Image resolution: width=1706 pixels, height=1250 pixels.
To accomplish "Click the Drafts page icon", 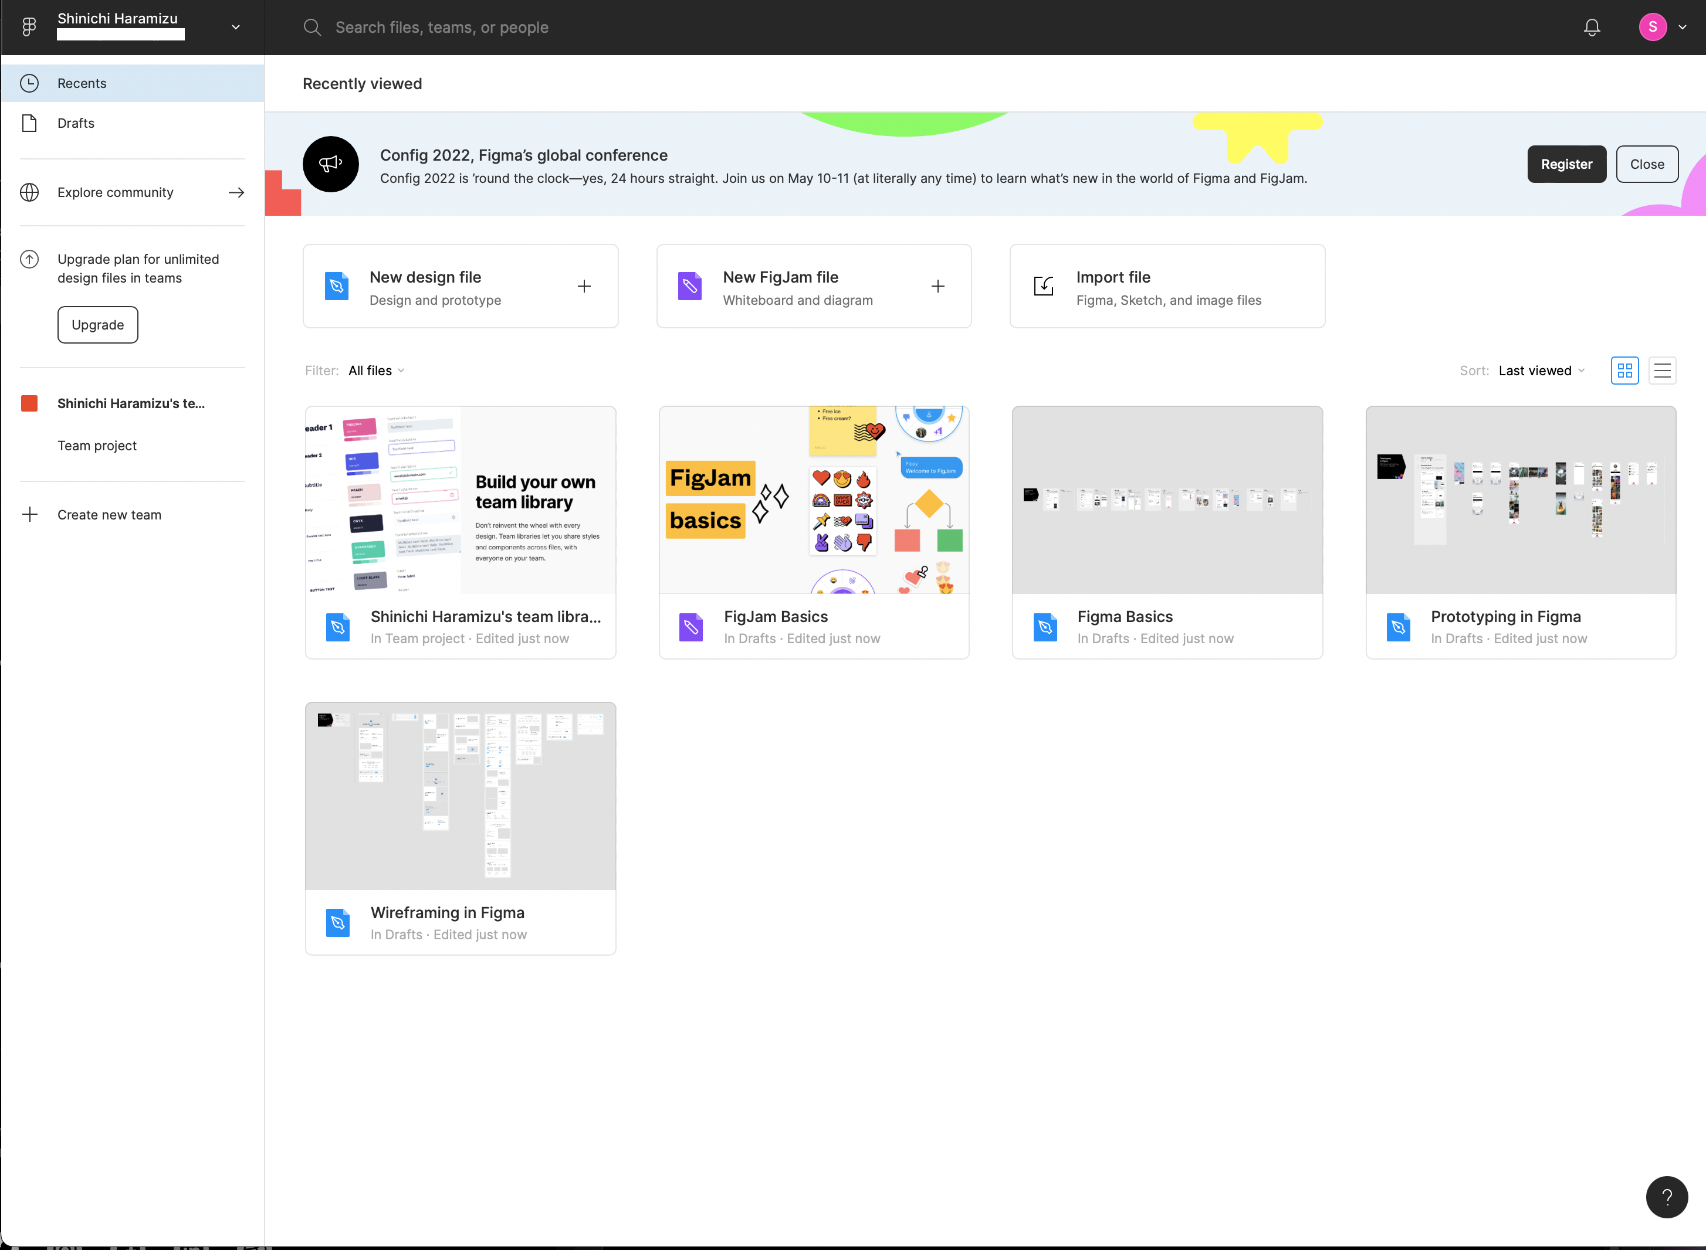I will (29, 123).
